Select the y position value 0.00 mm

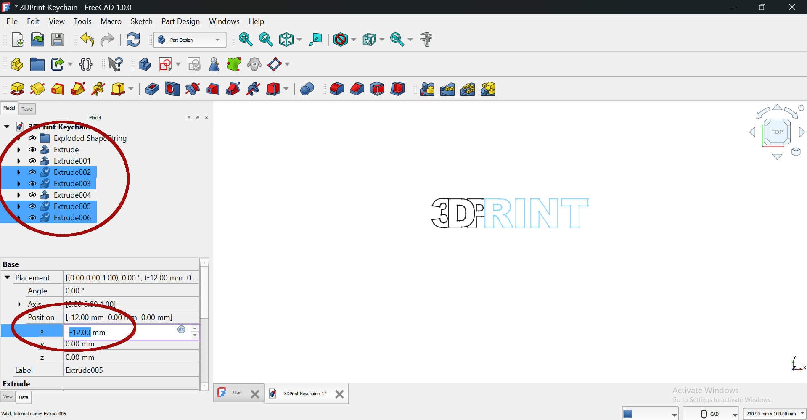click(x=80, y=344)
